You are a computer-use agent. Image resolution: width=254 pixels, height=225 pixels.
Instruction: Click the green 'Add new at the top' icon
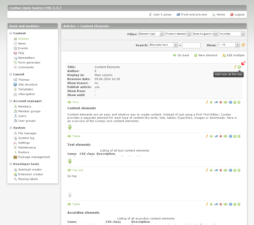(x=239, y=67)
